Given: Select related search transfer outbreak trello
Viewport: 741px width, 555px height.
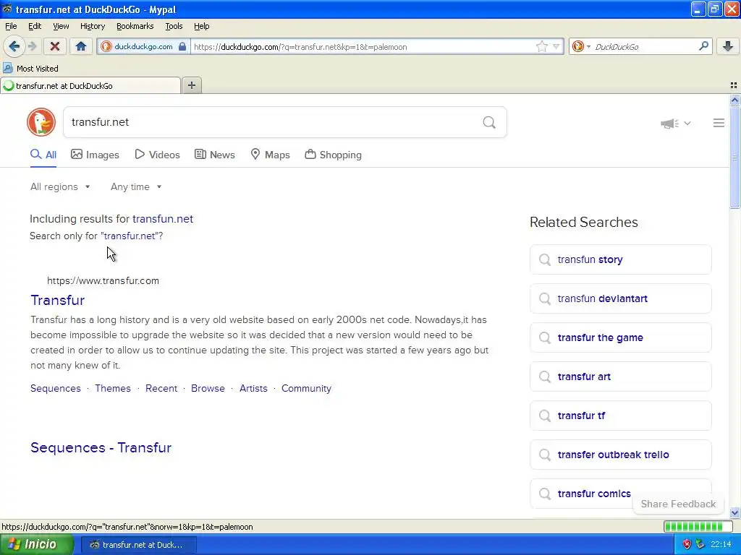Looking at the screenshot, I should click(x=620, y=455).
